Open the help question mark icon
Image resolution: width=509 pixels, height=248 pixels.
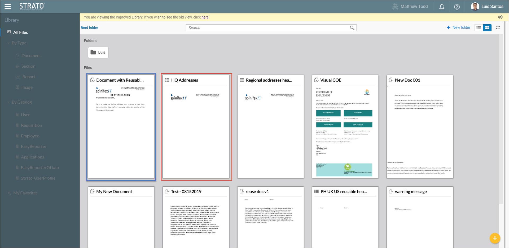click(457, 7)
